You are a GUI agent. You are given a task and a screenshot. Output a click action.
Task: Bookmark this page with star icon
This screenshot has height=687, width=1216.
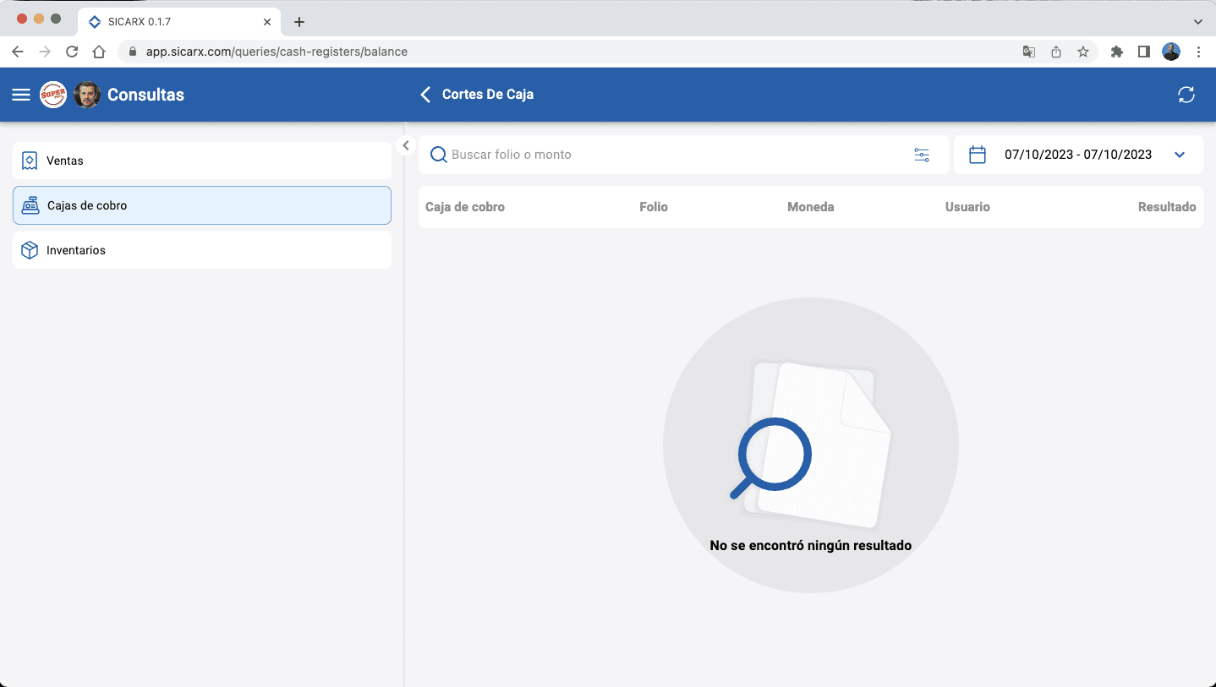pos(1082,52)
